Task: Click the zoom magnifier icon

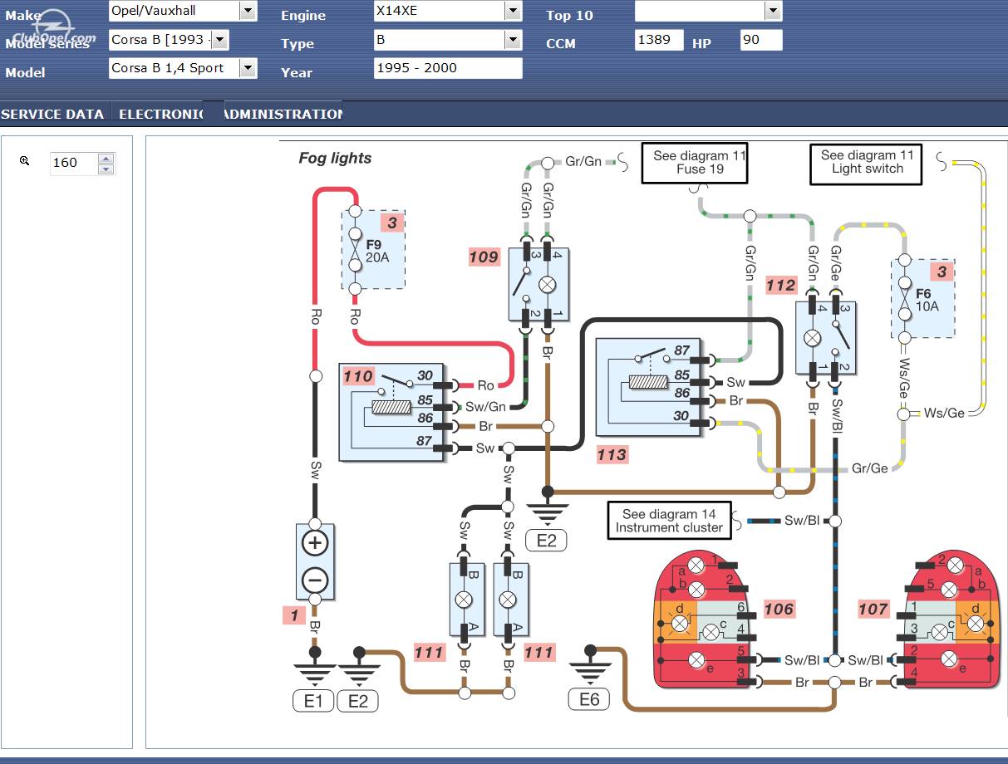Action: 25,162
